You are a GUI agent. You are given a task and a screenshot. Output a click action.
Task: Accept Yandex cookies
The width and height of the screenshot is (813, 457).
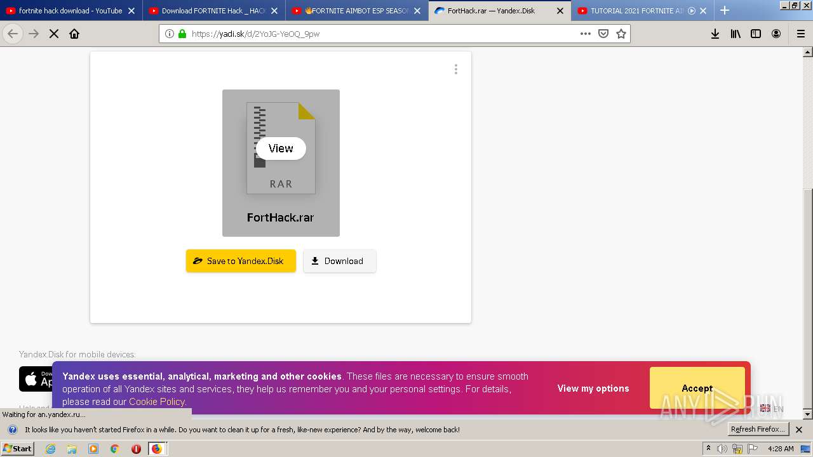coord(697,388)
